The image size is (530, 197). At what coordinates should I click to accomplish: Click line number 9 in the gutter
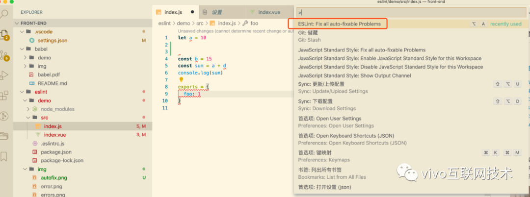166,94
